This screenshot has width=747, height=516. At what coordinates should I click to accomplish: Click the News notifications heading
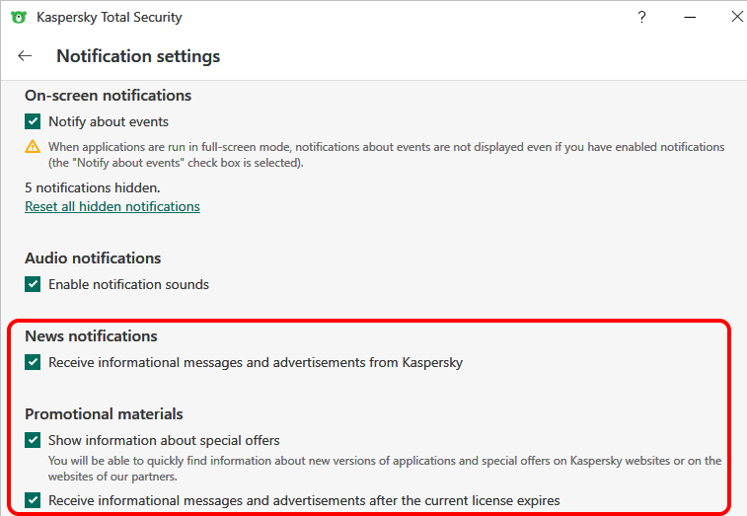click(x=91, y=336)
